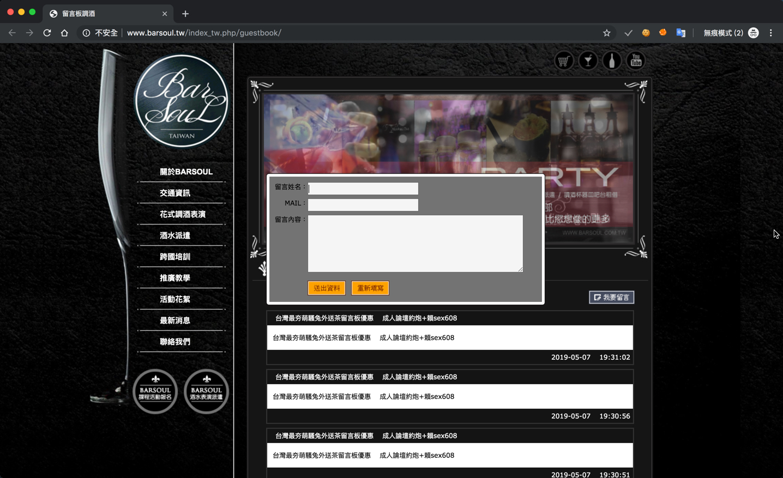
Task: Go back with browser back arrow
Action: click(x=12, y=33)
